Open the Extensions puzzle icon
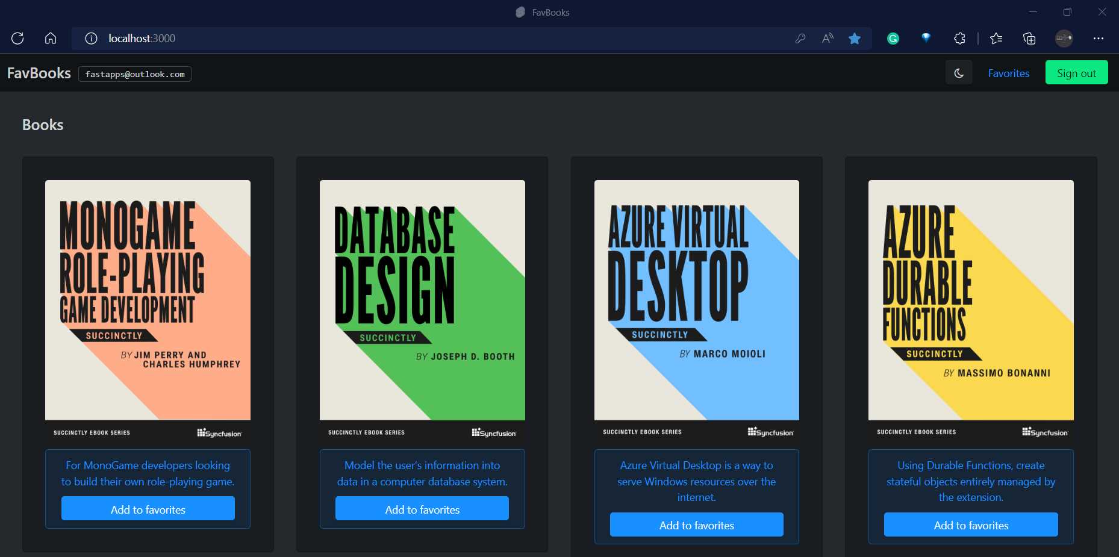This screenshot has width=1119, height=557. click(x=959, y=38)
